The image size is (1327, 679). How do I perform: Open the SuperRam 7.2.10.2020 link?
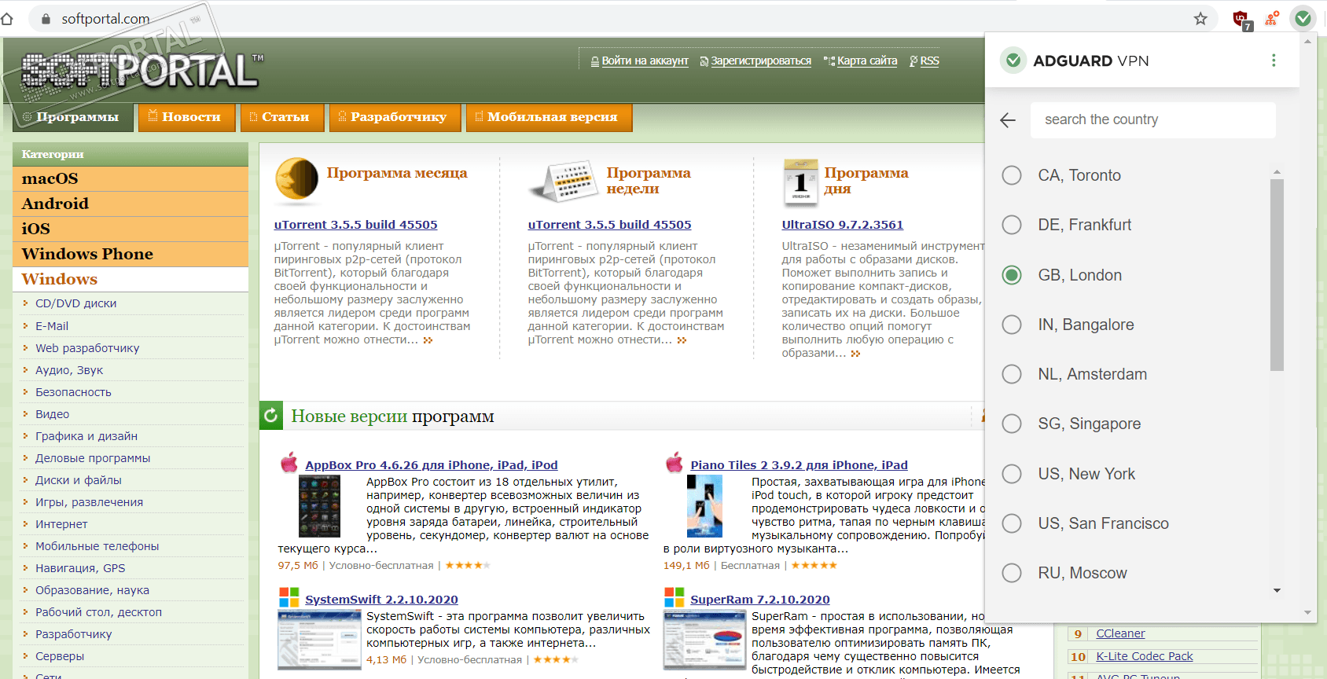pyautogui.click(x=760, y=600)
